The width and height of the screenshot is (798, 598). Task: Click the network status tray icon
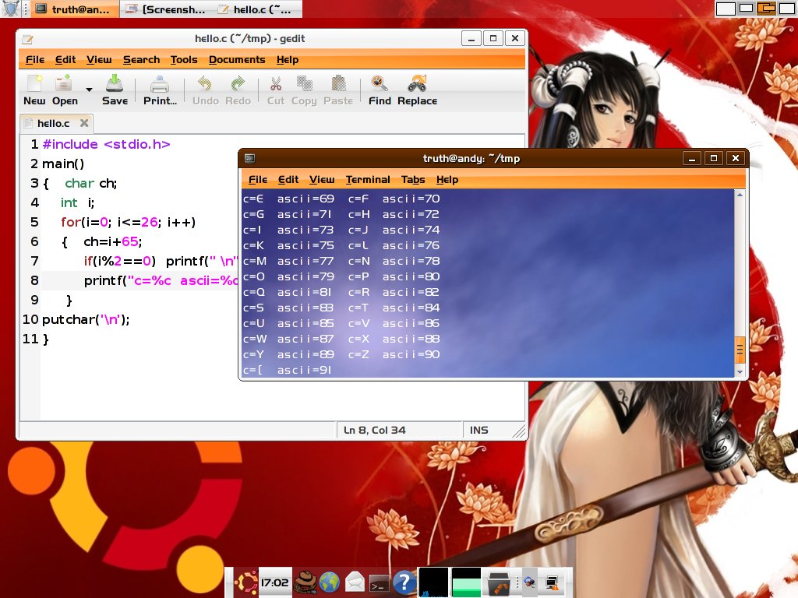553,582
